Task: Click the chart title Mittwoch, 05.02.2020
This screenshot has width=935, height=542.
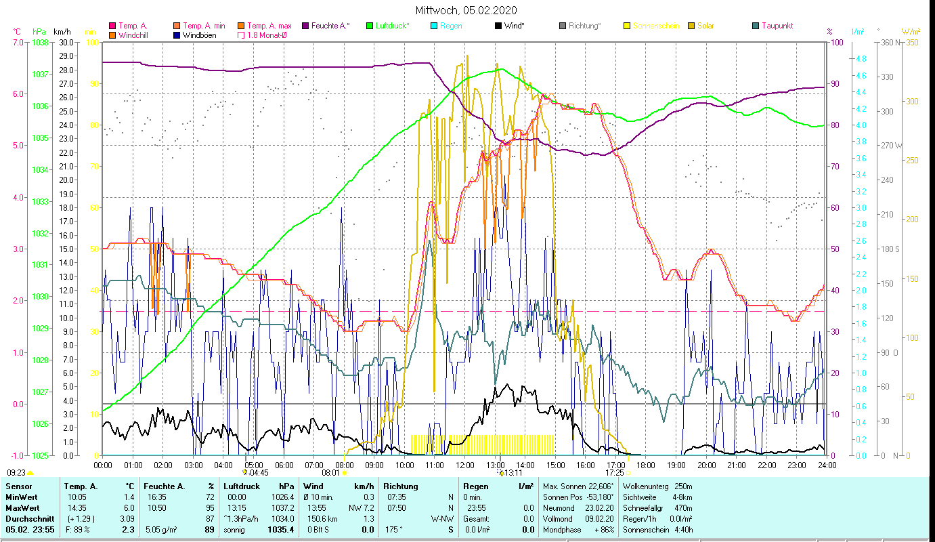Action: 466,10
